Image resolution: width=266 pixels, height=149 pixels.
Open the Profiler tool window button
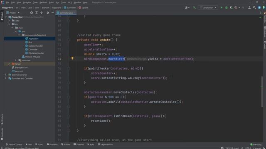(x=66, y=144)
